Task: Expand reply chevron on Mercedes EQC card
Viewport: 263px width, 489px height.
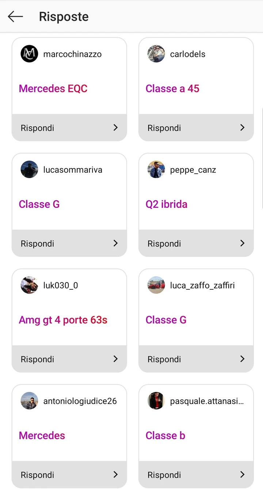Action: click(x=115, y=128)
